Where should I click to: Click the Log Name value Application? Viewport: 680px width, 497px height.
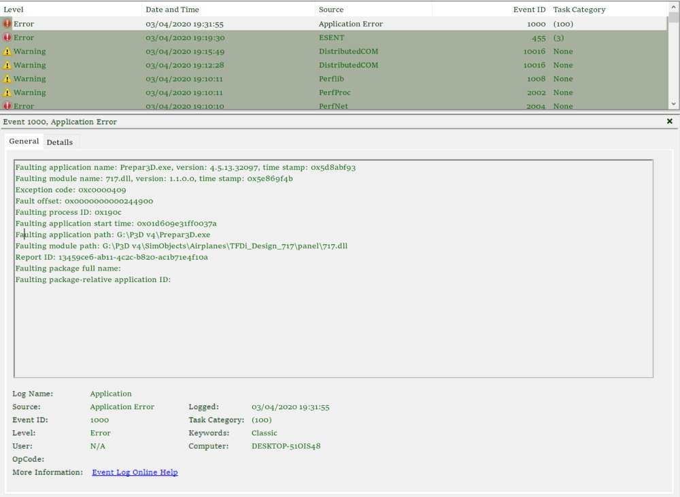point(111,394)
